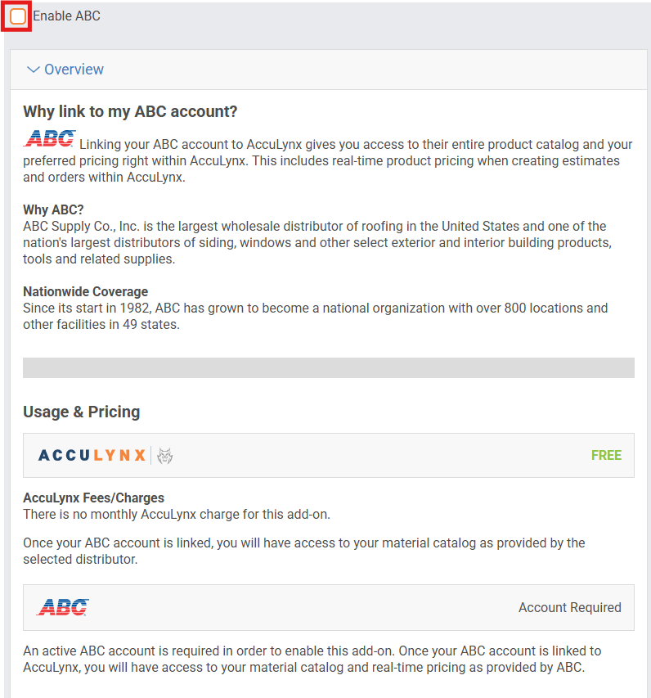Viewport: 651px width, 698px height.
Task: Click the AccuLynx FREE pricing row
Action: 329,456
